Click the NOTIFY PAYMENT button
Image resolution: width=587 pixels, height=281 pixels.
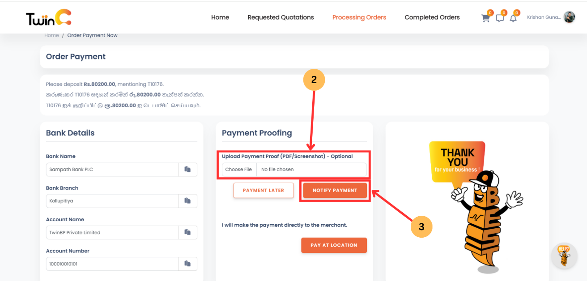tap(335, 190)
